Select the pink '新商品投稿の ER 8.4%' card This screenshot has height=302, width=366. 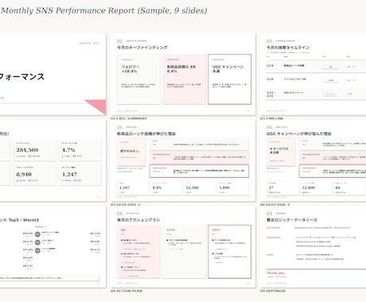184,79
